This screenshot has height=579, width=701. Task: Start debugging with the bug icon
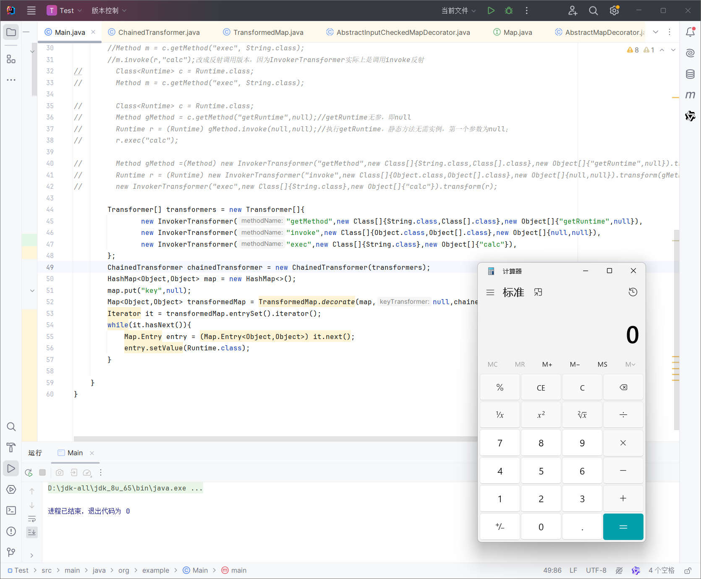click(x=509, y=10)
